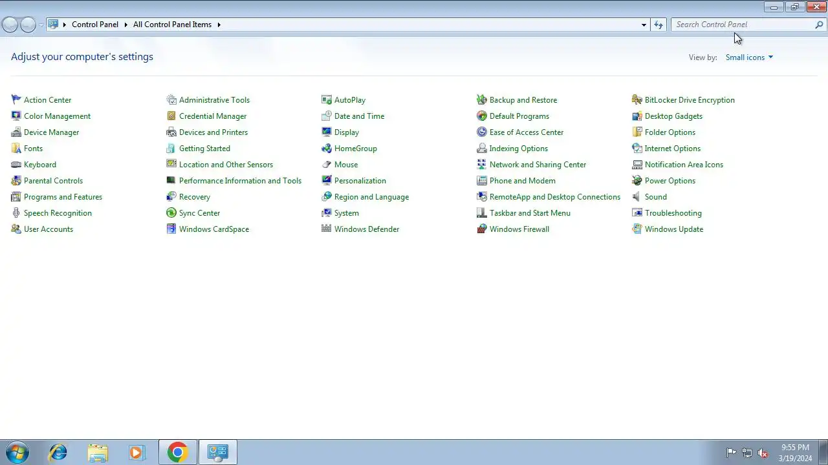Click the Sync Center green icon
The width and height of the screenshot is (828, 465).
pos(171,212)
